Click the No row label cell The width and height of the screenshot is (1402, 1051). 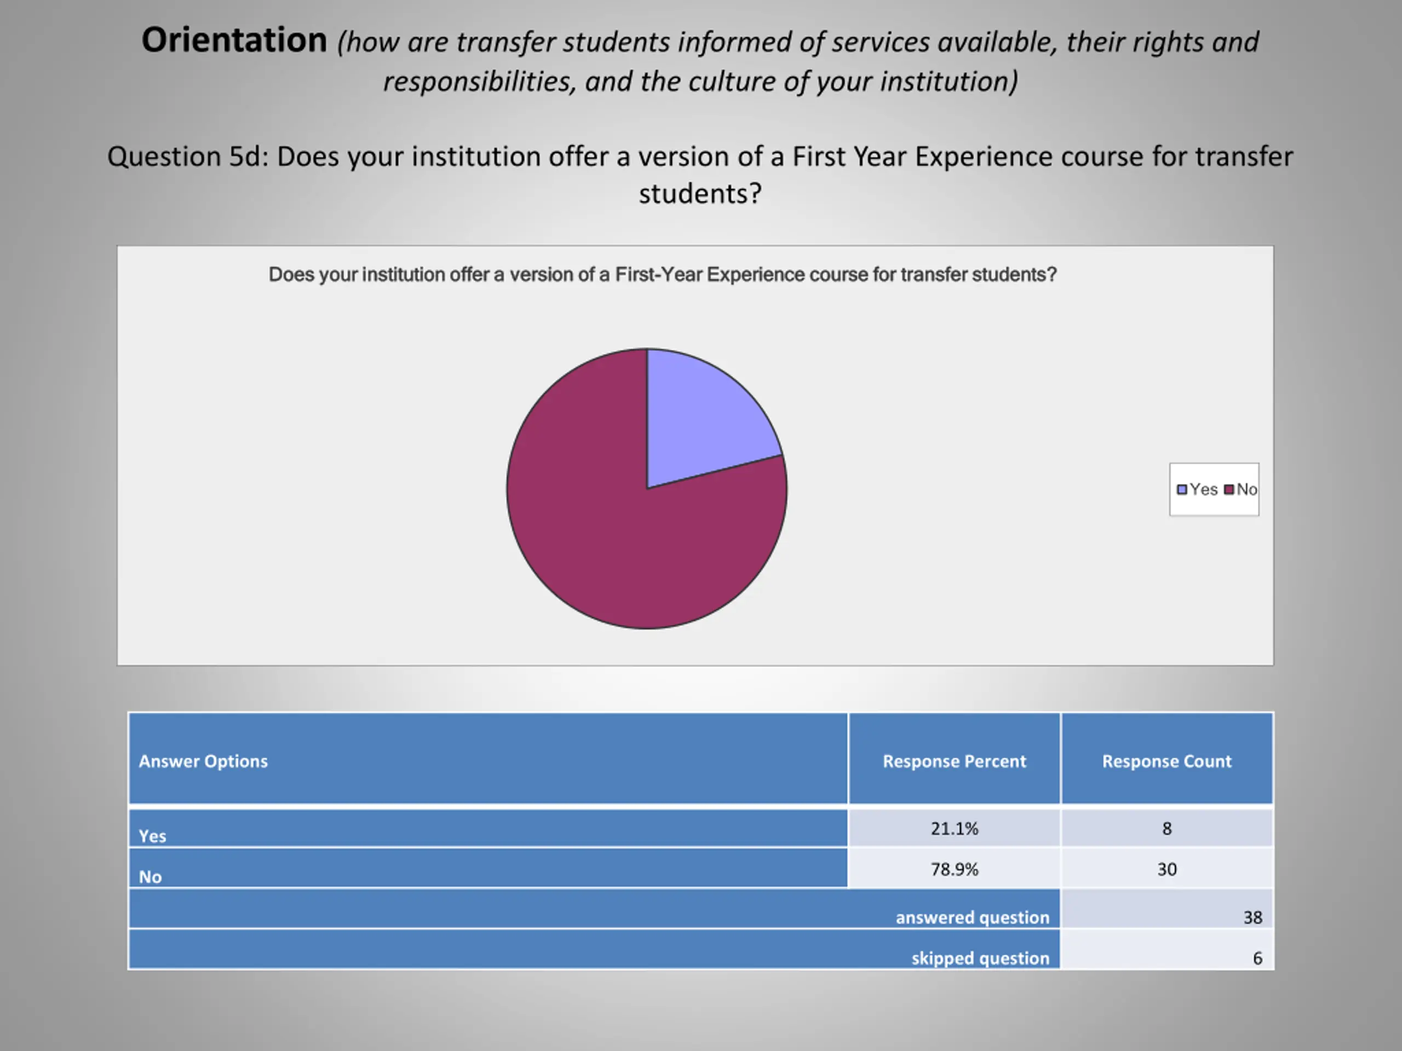(488, 869)
